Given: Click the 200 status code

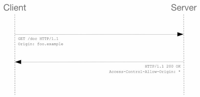Looking at the screenshot, I should coord(170,66).
